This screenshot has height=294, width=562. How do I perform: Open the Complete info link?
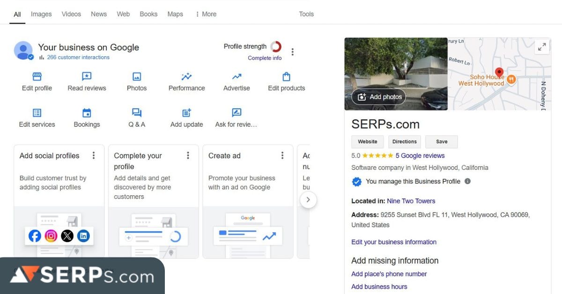265,58
